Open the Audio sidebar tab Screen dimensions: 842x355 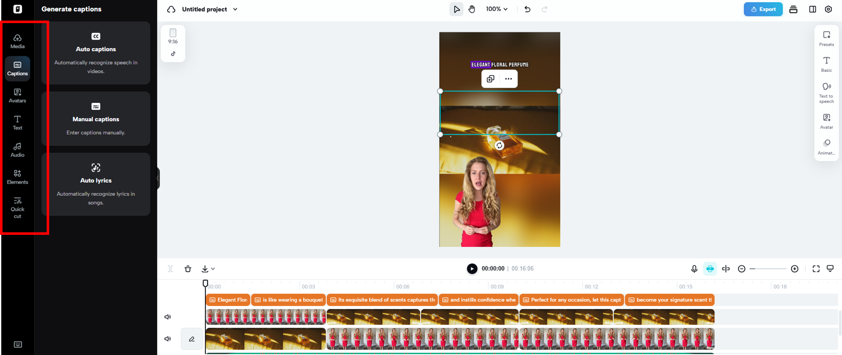17,150
